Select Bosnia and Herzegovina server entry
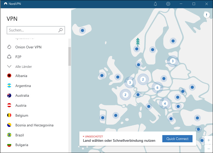 coord(34,125)
